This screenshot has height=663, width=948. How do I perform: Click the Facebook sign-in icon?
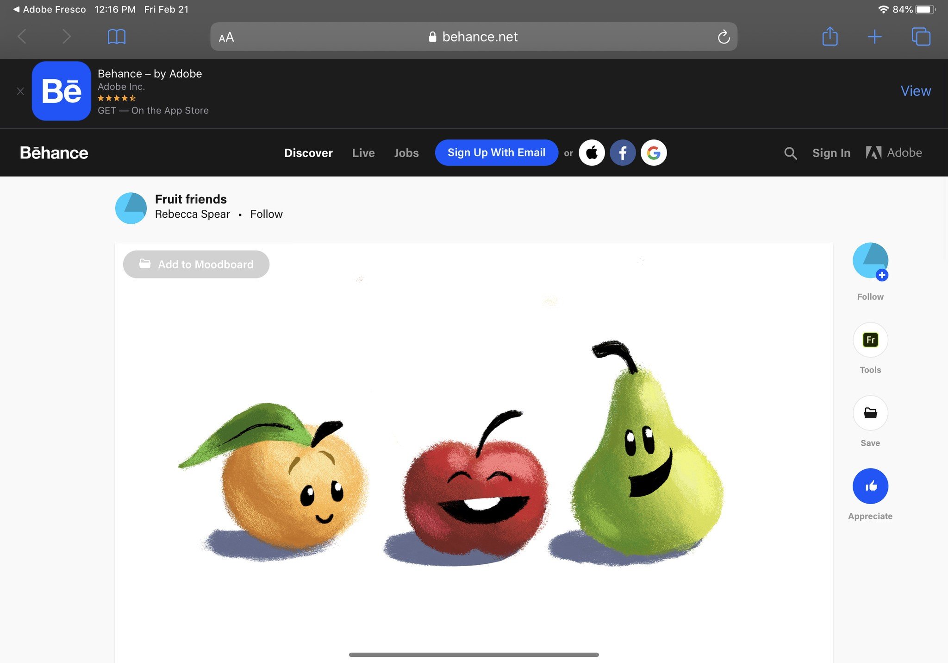(x=623, y=153)
